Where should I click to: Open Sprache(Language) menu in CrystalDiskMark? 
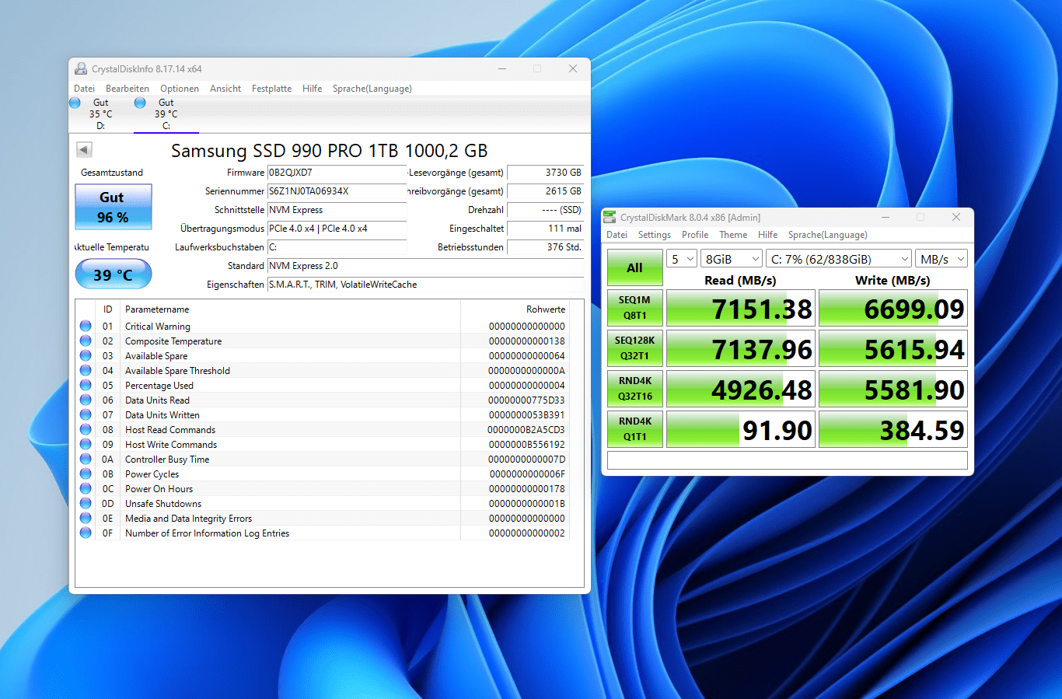[x=828, y=235]
